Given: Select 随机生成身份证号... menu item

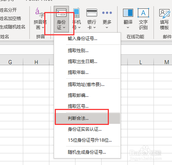Looking at the screenshot, I should tap(87, 152).
